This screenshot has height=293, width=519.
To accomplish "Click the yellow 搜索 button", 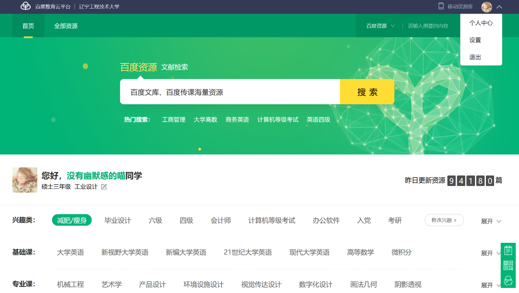I will [x=367, y=92].
